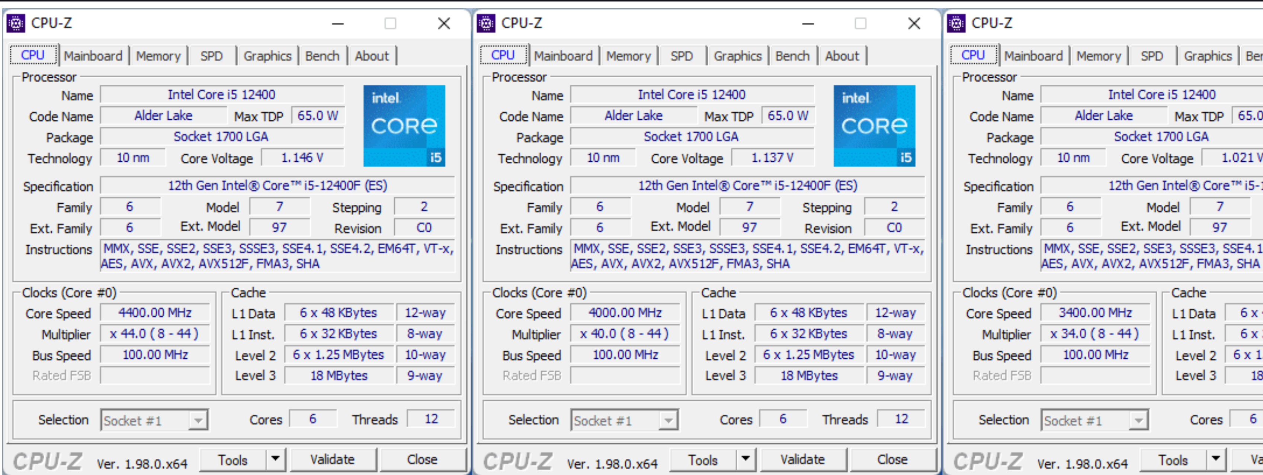Screen dimensions: 1263x475
Task: Close the first CPU-Z window with X
Action: tap(444, 23)
